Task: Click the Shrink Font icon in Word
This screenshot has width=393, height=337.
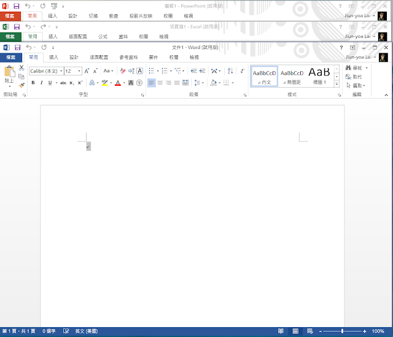Action: (95, 71)
